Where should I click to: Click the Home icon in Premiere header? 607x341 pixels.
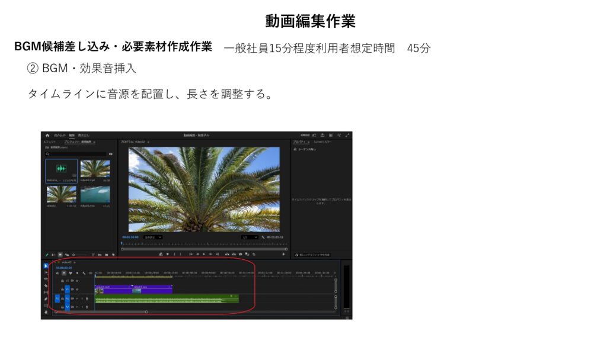click(x=47, y=135)
